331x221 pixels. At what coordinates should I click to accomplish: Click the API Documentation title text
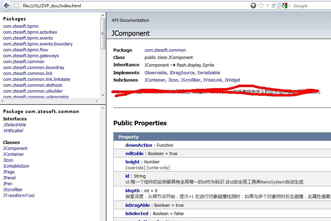tap(130, 20)
